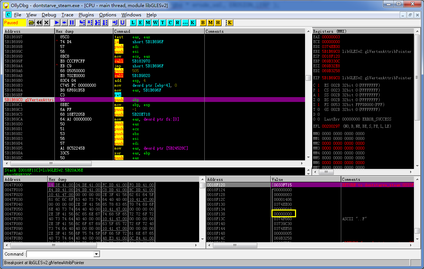Click the registers pane horizontal scrollbar thumb
Viewport: 424px width, 269px height.
[x=326, y=172]
